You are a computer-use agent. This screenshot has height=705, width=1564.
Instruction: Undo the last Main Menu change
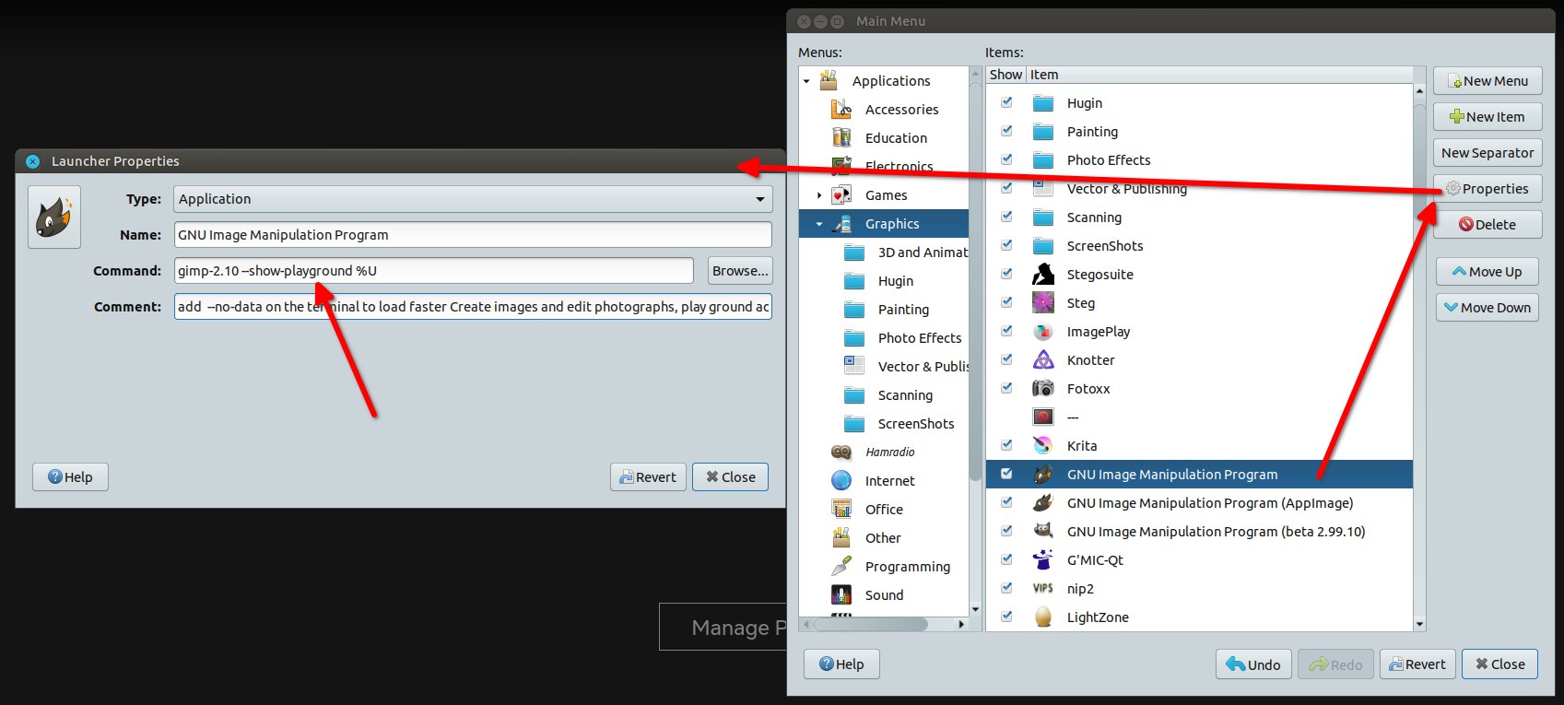(1253, 664)
